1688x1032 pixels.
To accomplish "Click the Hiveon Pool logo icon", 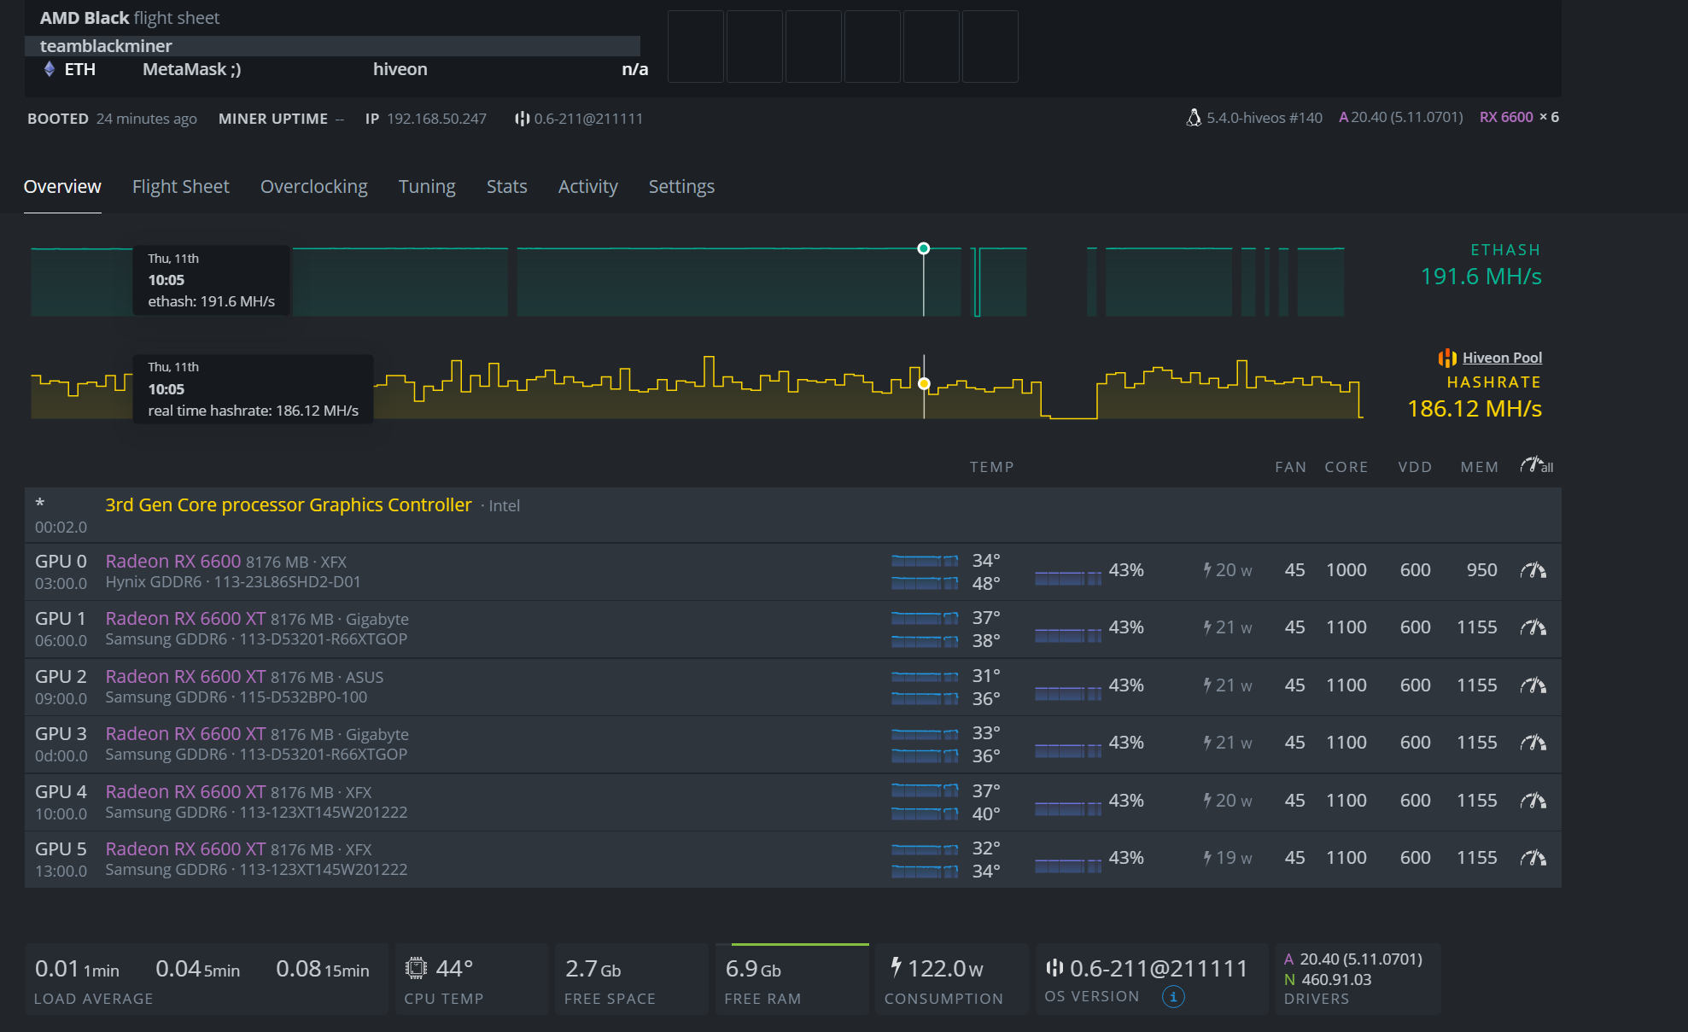I will [x=1447, y=358].
